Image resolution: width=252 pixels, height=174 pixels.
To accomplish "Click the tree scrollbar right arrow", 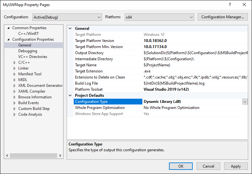I will [60, 155].
